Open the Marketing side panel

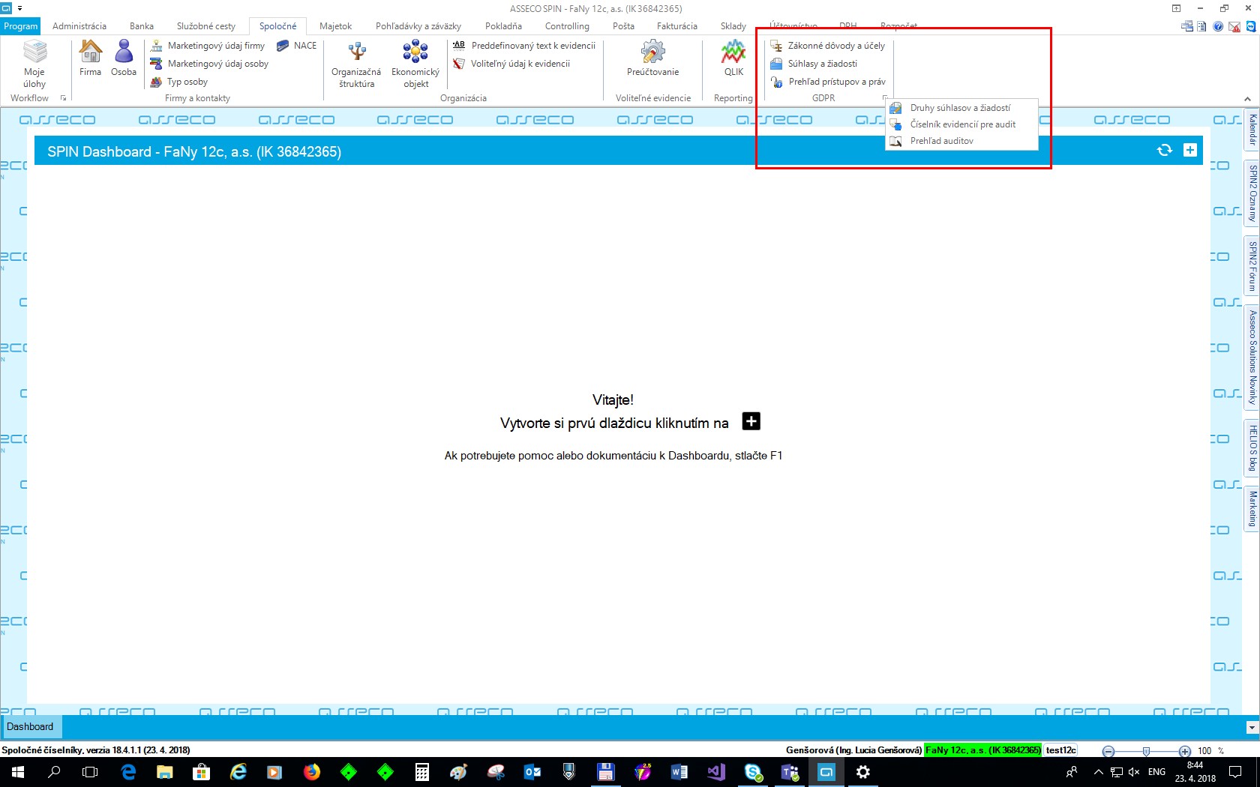[1252, 508]
